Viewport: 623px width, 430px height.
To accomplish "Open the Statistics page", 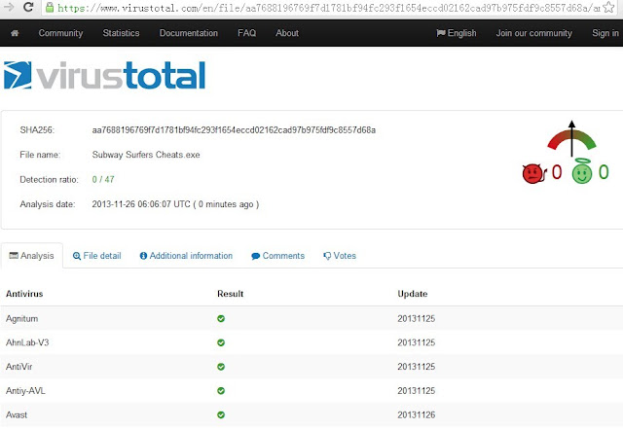I will pos(121,33).
